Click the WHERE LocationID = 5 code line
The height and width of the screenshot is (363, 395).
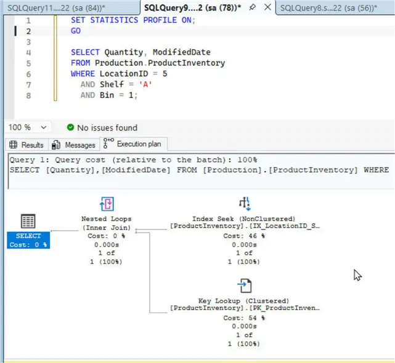click(119, 74)
